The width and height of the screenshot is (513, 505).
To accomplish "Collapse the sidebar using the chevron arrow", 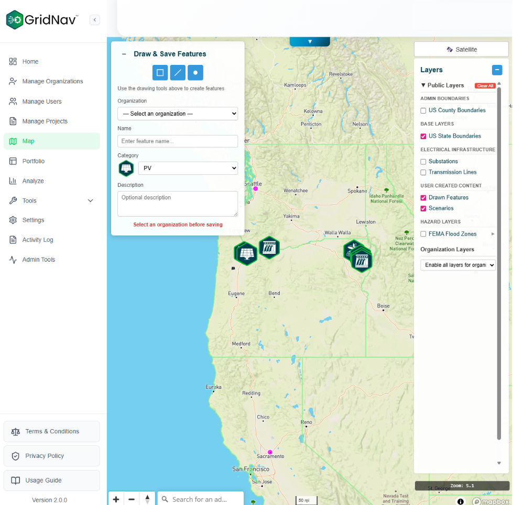I will 94,19.
